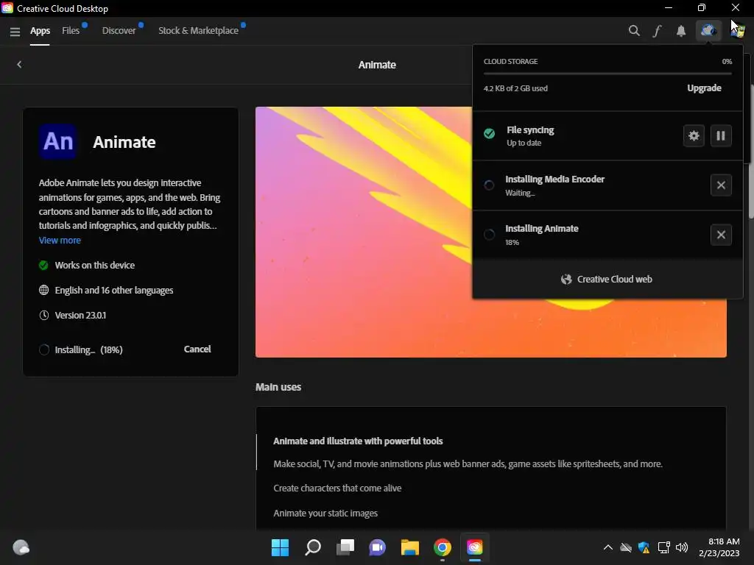This screenshot has height=565, width=754.
Task: Click the Windows Security tray icon
Action: (644, 547)
